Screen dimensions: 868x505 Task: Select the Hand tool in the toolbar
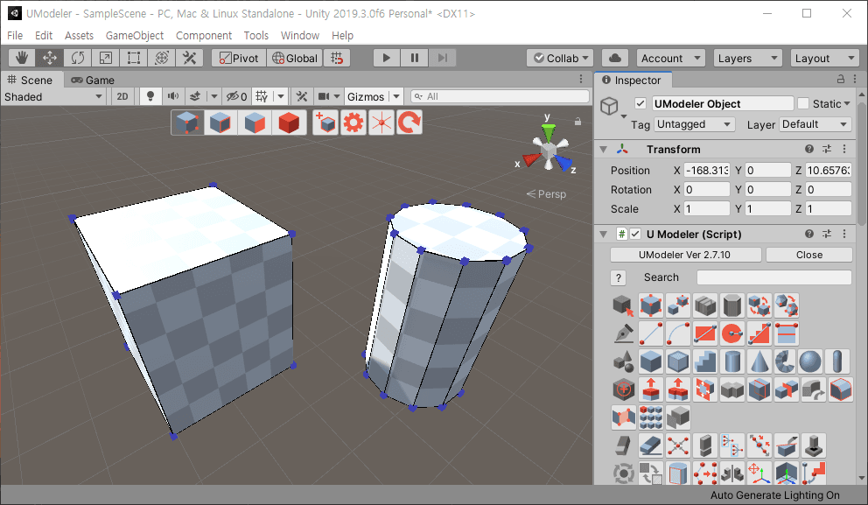click(x=22, y=58)
